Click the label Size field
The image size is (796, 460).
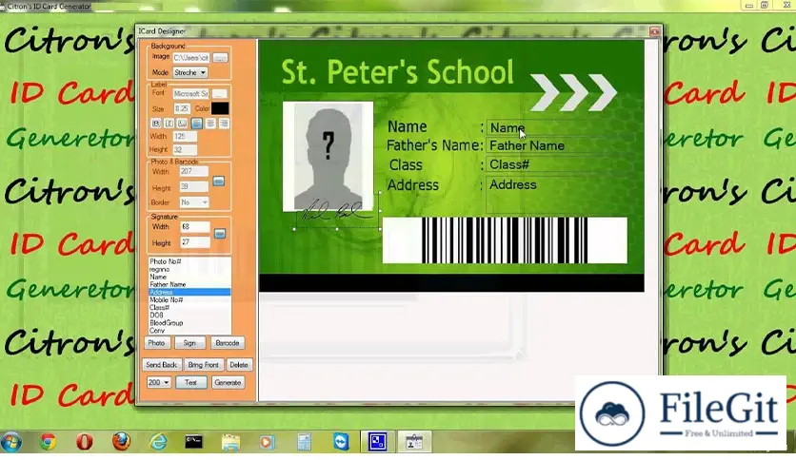182,108
